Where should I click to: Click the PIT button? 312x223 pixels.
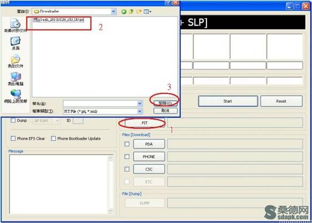tap(145, 123)
